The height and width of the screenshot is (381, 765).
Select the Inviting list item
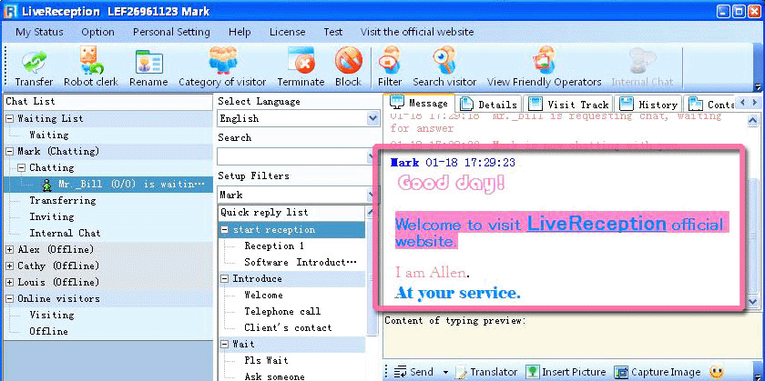coord(51,216)
